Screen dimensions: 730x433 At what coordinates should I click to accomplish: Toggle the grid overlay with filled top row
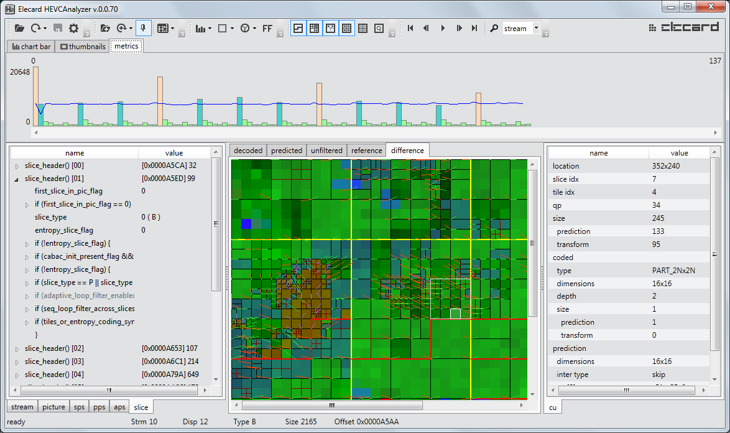point(314,29)
